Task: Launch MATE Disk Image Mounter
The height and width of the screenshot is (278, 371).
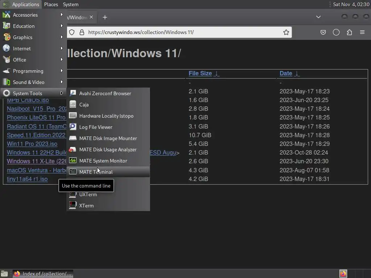Action: [x=108, y=138]
